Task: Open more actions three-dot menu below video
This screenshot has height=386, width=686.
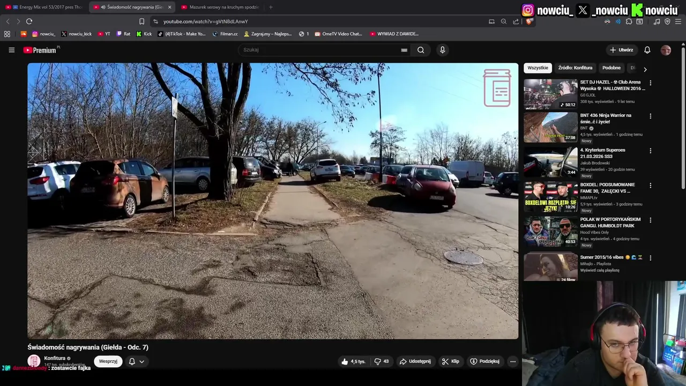Action: pos(513,361)
